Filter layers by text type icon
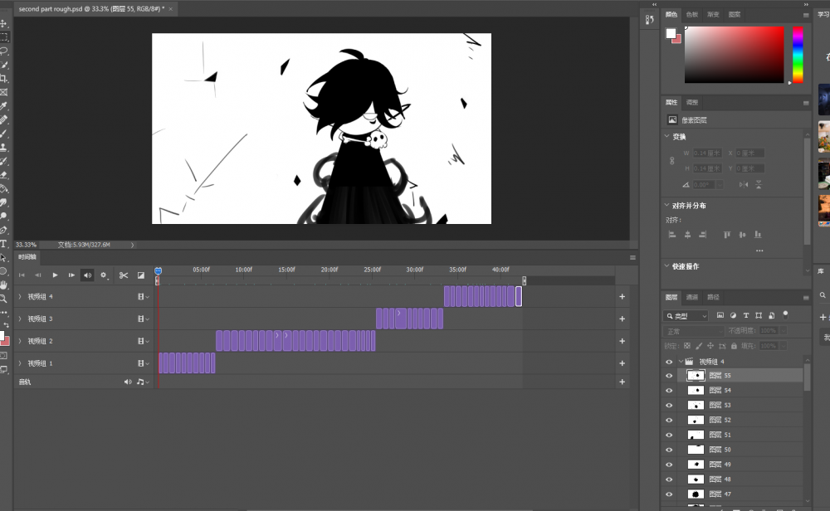The width and height of the screenshot is (830, 511). coord(745,316)
